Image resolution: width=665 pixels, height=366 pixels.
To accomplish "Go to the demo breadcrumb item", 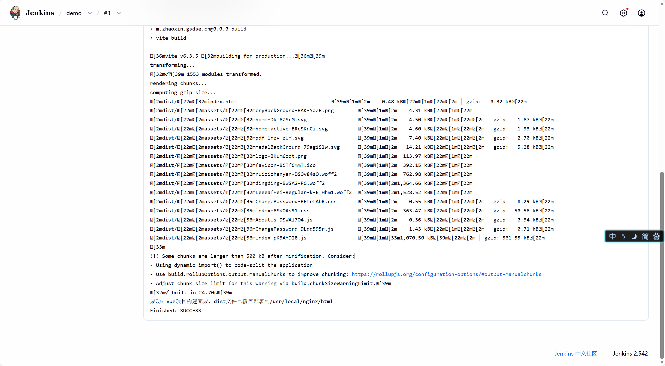I will tap(74, 13).
